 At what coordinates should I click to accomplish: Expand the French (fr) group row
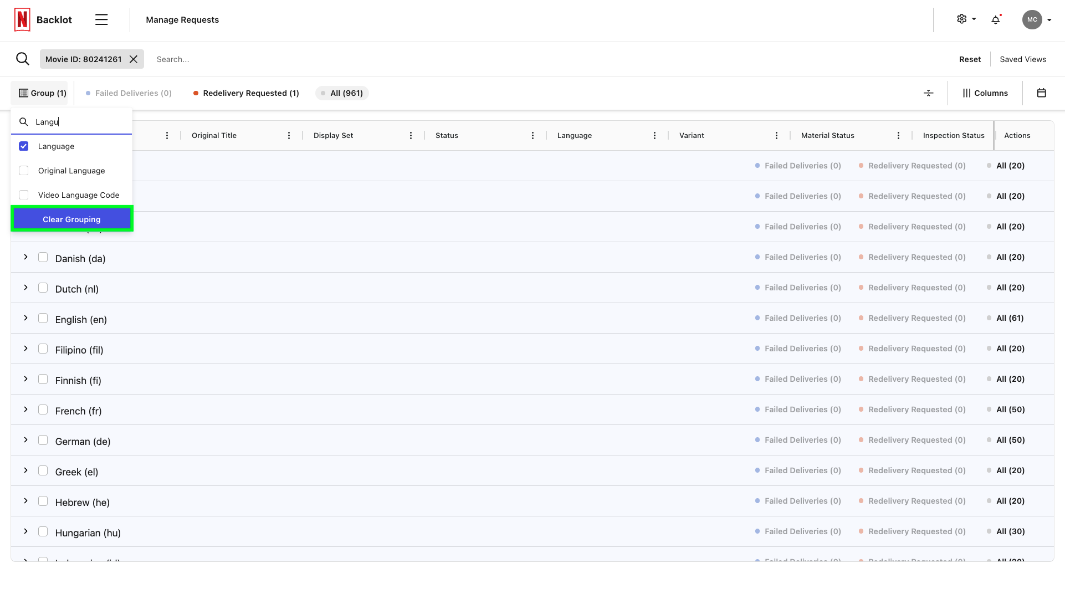coord(25,409)
